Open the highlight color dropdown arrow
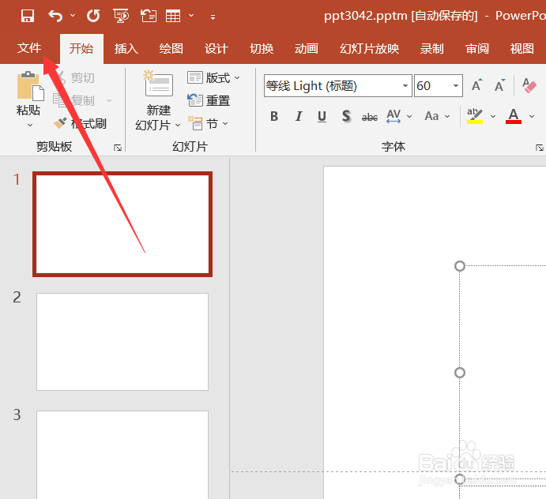This screenshot has width=546, height=499. click(493, 116)
